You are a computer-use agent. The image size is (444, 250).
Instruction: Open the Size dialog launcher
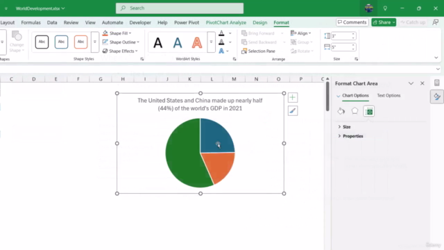356,59
